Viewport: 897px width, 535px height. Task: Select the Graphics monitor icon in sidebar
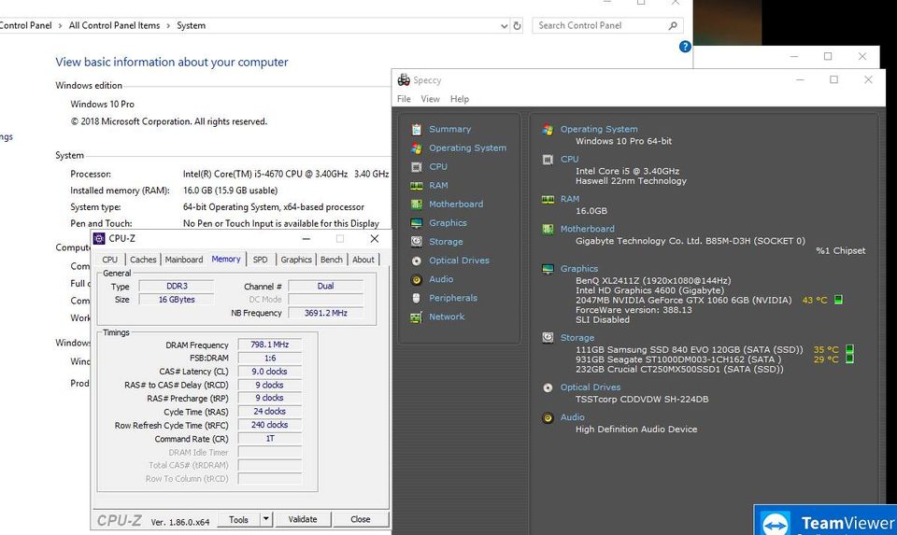coord(417,223)
